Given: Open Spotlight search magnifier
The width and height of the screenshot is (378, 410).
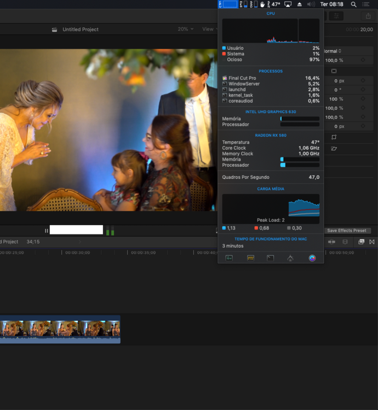Looking at the screenshot, I should [x=353, y=4].
